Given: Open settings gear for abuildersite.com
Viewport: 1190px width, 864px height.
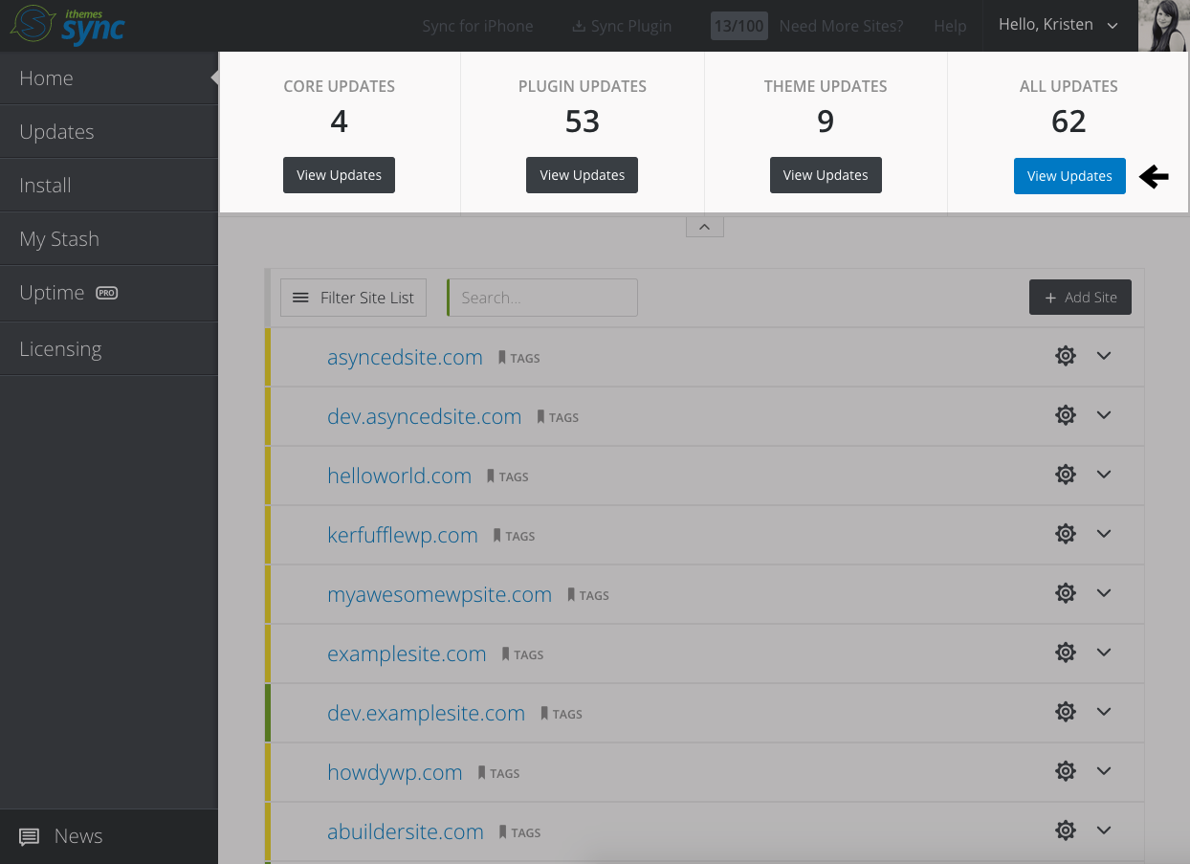Looking at the screenshot, I should click(1066, 831).
